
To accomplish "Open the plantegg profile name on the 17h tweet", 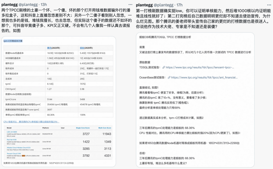I will tap(144, 5).
